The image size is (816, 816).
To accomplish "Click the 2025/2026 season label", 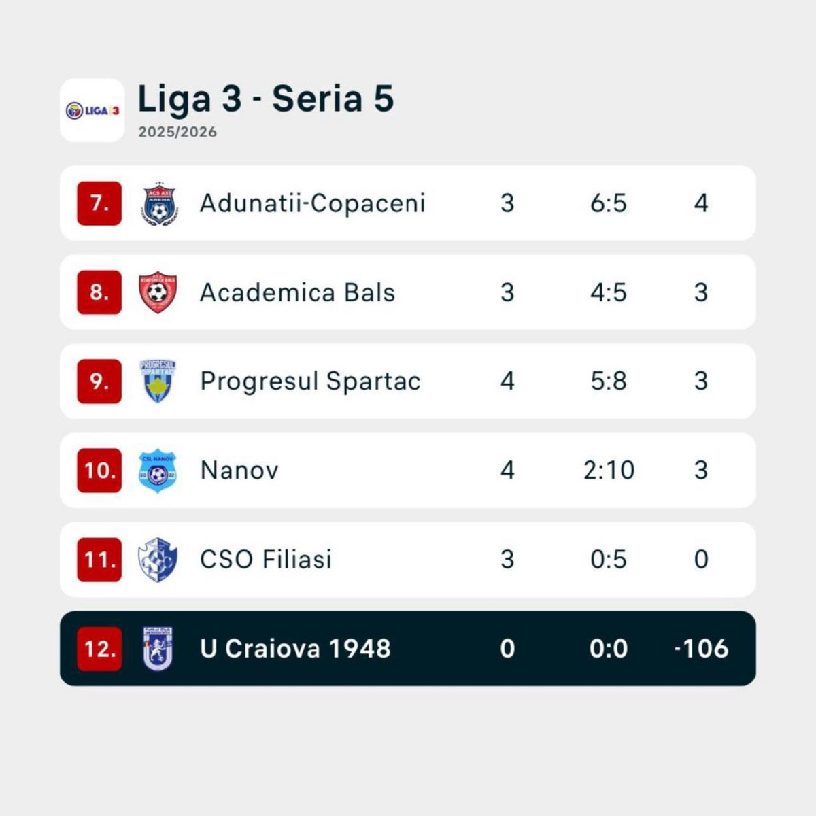I will tap(177, 132).
